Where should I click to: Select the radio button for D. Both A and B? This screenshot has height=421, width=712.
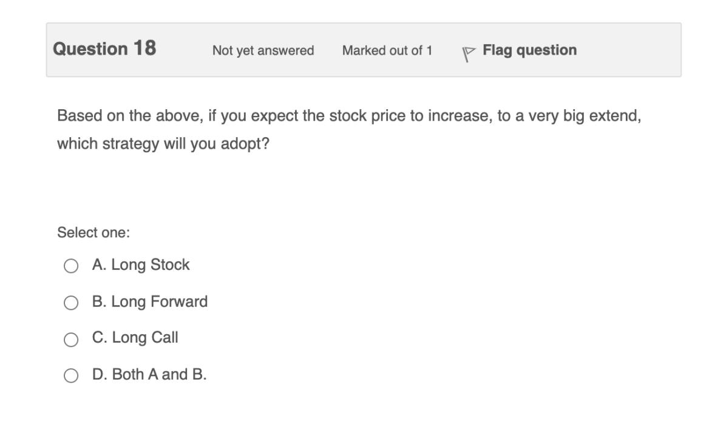[x=72, y=374]
